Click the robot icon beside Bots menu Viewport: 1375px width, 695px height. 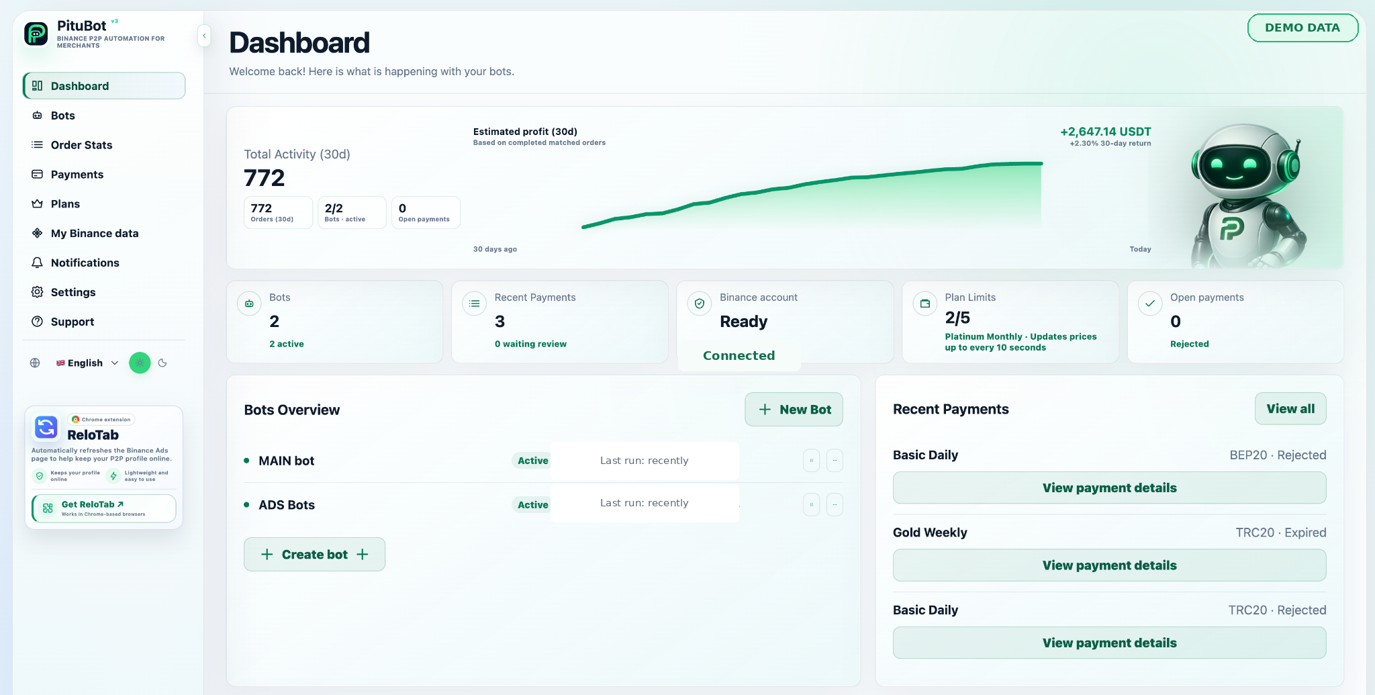(x=38, y=115)
